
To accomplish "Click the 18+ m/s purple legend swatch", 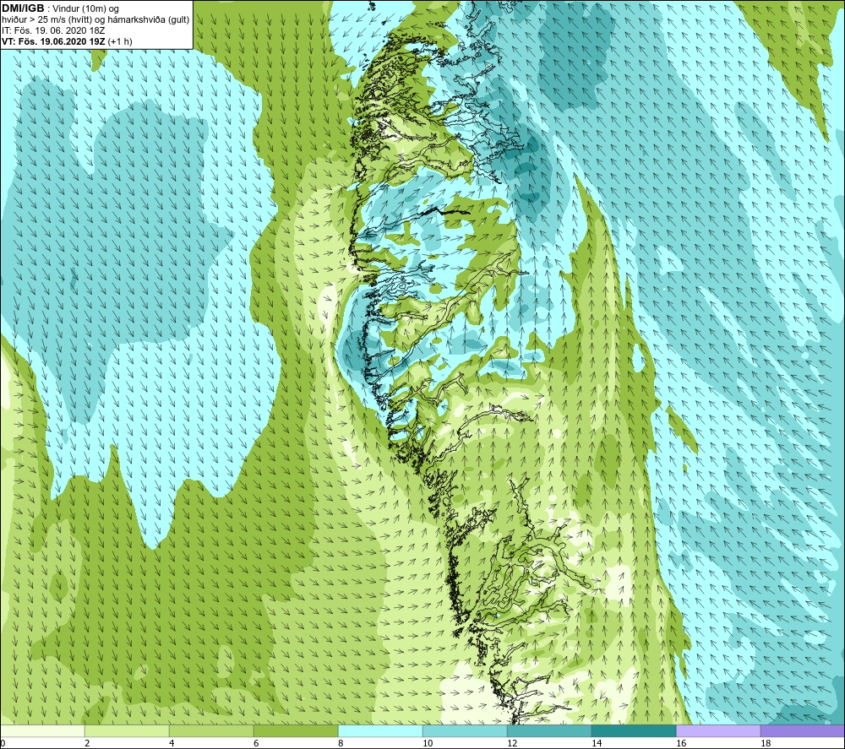I will [x=803, y=730].
